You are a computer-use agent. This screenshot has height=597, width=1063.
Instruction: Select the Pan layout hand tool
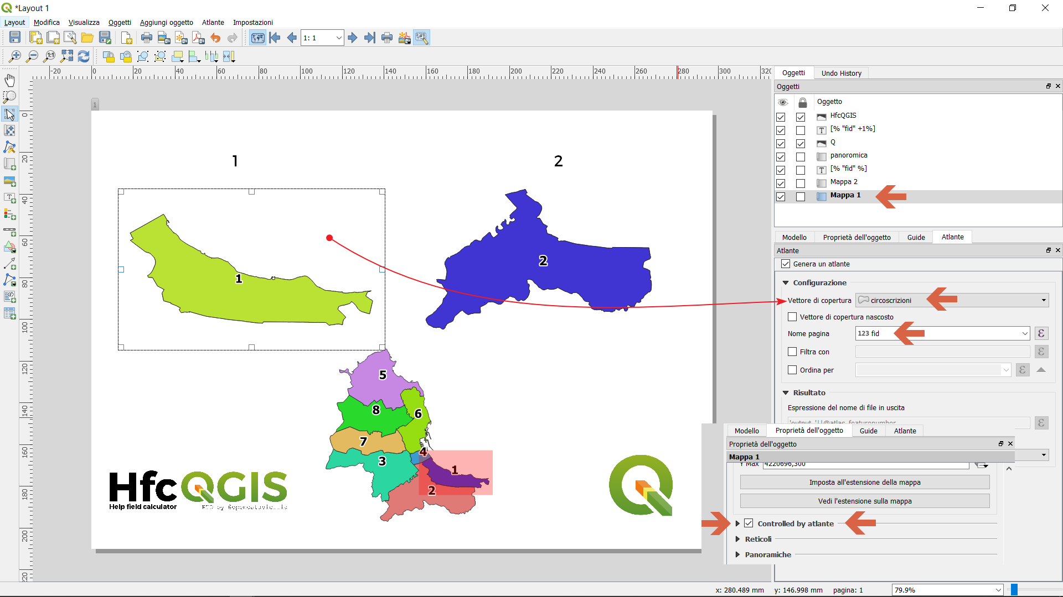coord(9,81)
